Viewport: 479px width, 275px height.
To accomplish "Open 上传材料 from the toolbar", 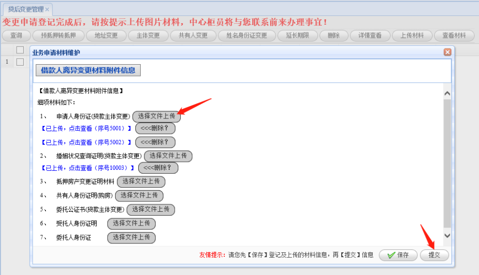I will click(x=412, y=36).
